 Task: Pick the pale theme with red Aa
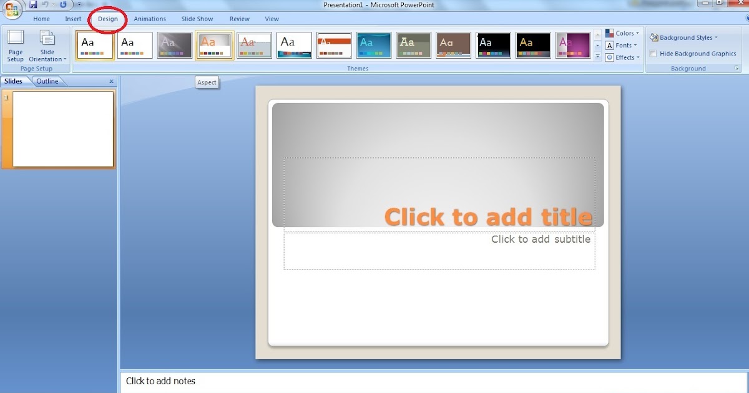click(255, 46)
